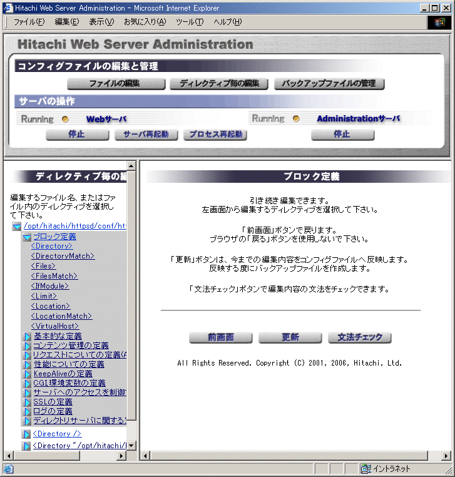Open the ツール(T) menu
The height and width of the screenshot is (477, 455).
click(190, 22)
